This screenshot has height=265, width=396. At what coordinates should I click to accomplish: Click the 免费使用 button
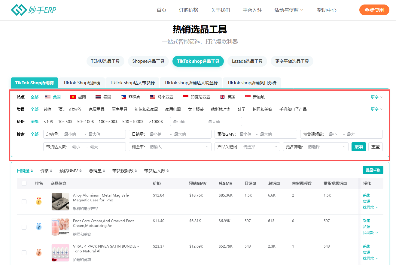point(374,10)
